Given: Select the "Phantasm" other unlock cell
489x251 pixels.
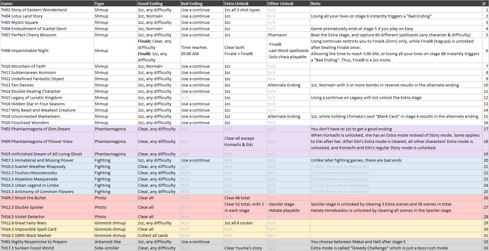Looking at the screenshot, I should [x=288, y=35].
